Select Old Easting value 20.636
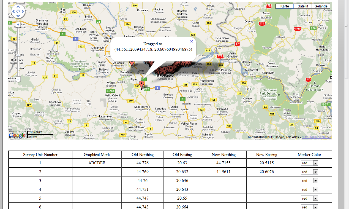 coord(182,181)
